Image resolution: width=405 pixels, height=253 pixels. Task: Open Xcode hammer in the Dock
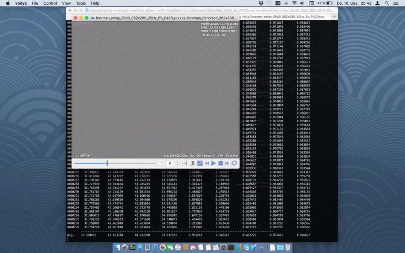[254, 247]
